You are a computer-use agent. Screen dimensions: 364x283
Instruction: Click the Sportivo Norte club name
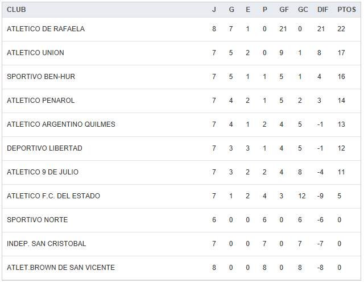pyautogui.click(x=37, y=220)
